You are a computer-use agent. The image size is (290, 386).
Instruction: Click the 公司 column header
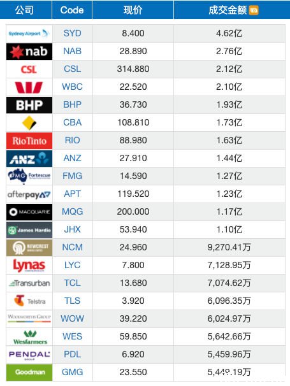[x=24, y=10]
